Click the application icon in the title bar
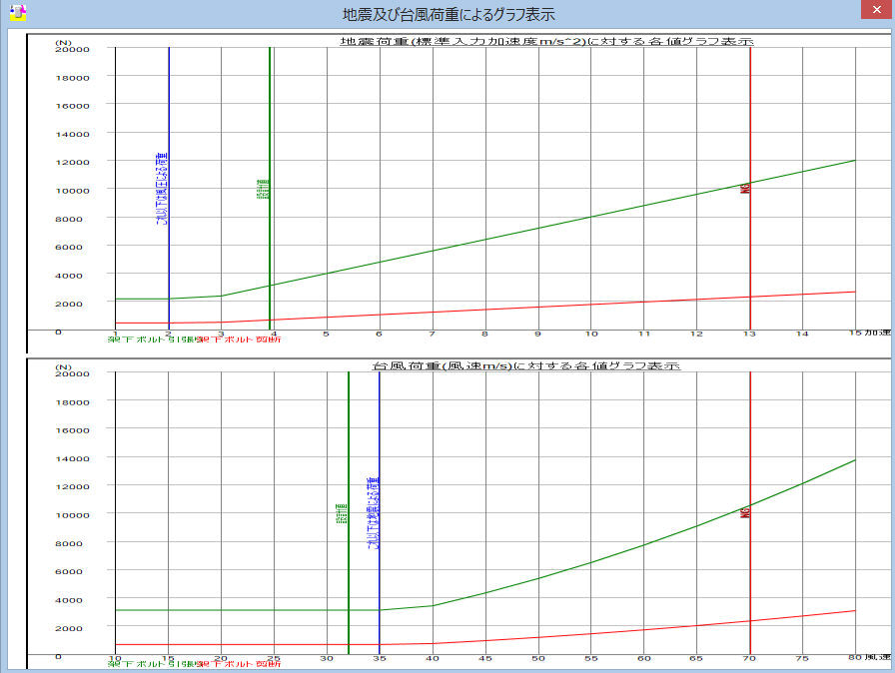This screenshot has width=895, height=673. [17, 13]
